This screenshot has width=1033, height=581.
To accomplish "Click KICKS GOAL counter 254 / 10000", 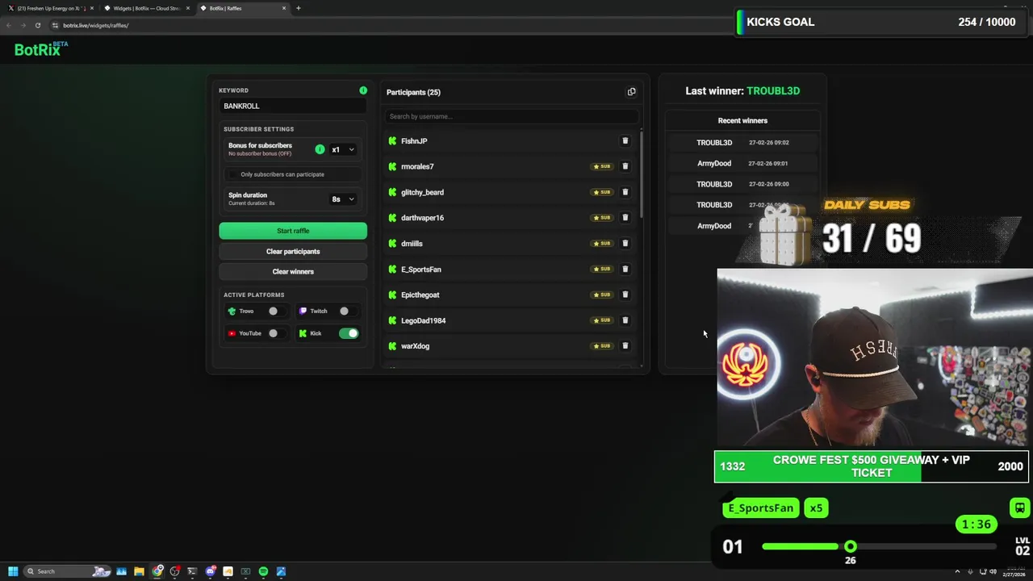I will tap(987, 22).
